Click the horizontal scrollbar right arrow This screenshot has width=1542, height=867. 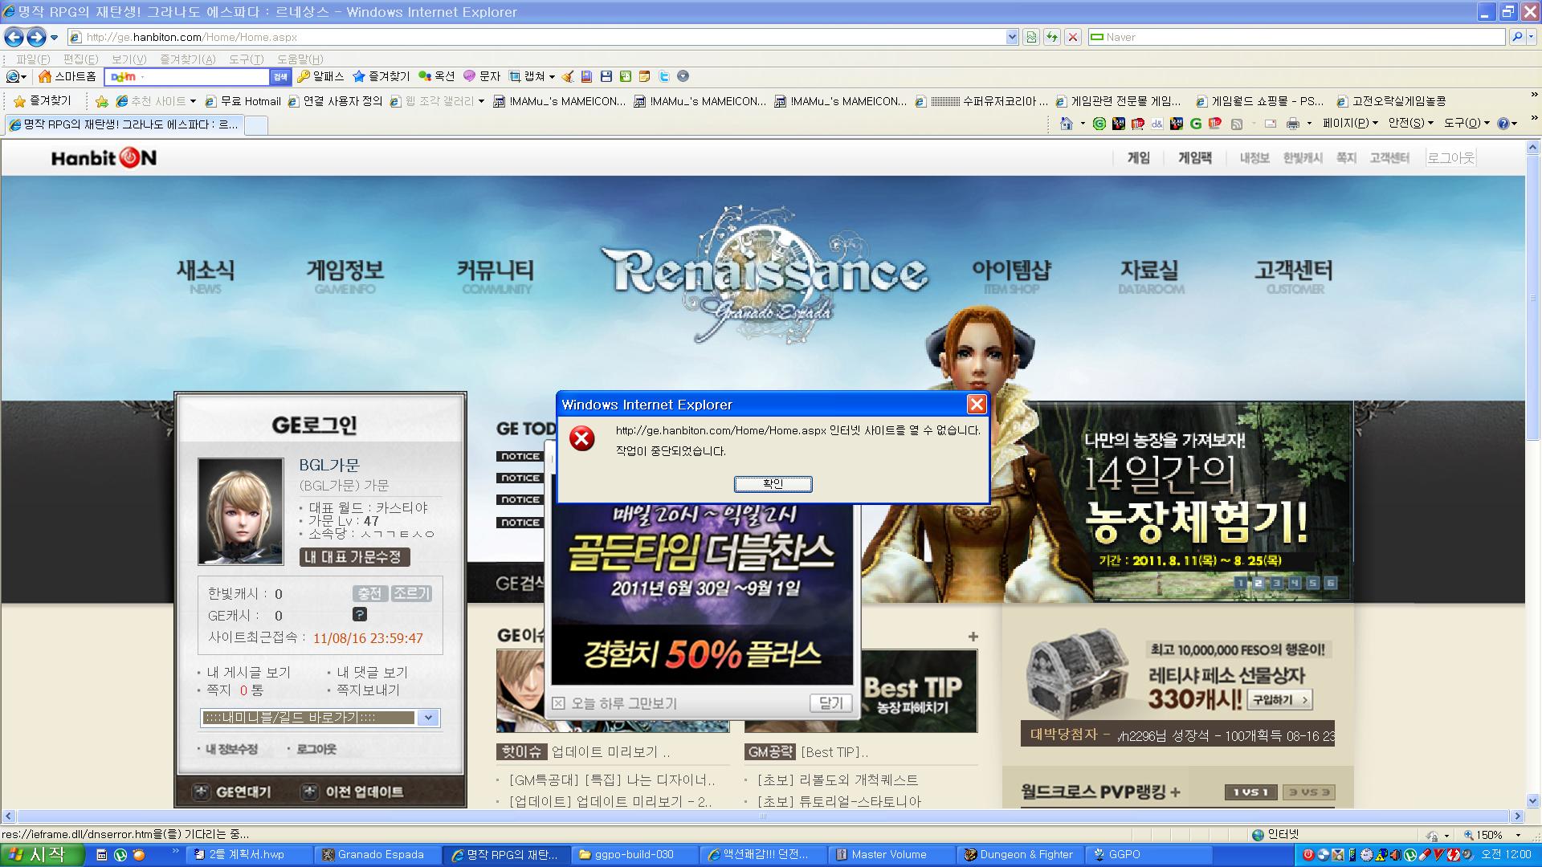coord(1517,816)
